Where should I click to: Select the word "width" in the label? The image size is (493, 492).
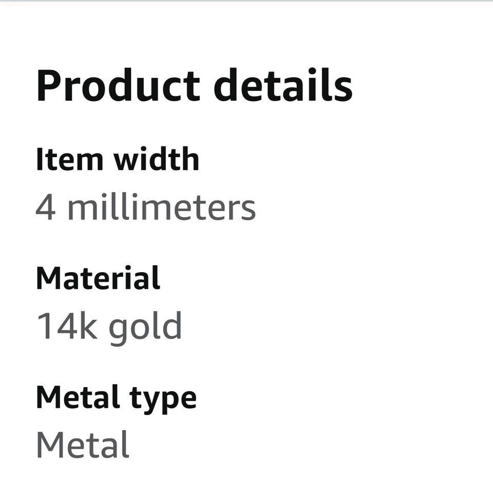tap(156, 159)
